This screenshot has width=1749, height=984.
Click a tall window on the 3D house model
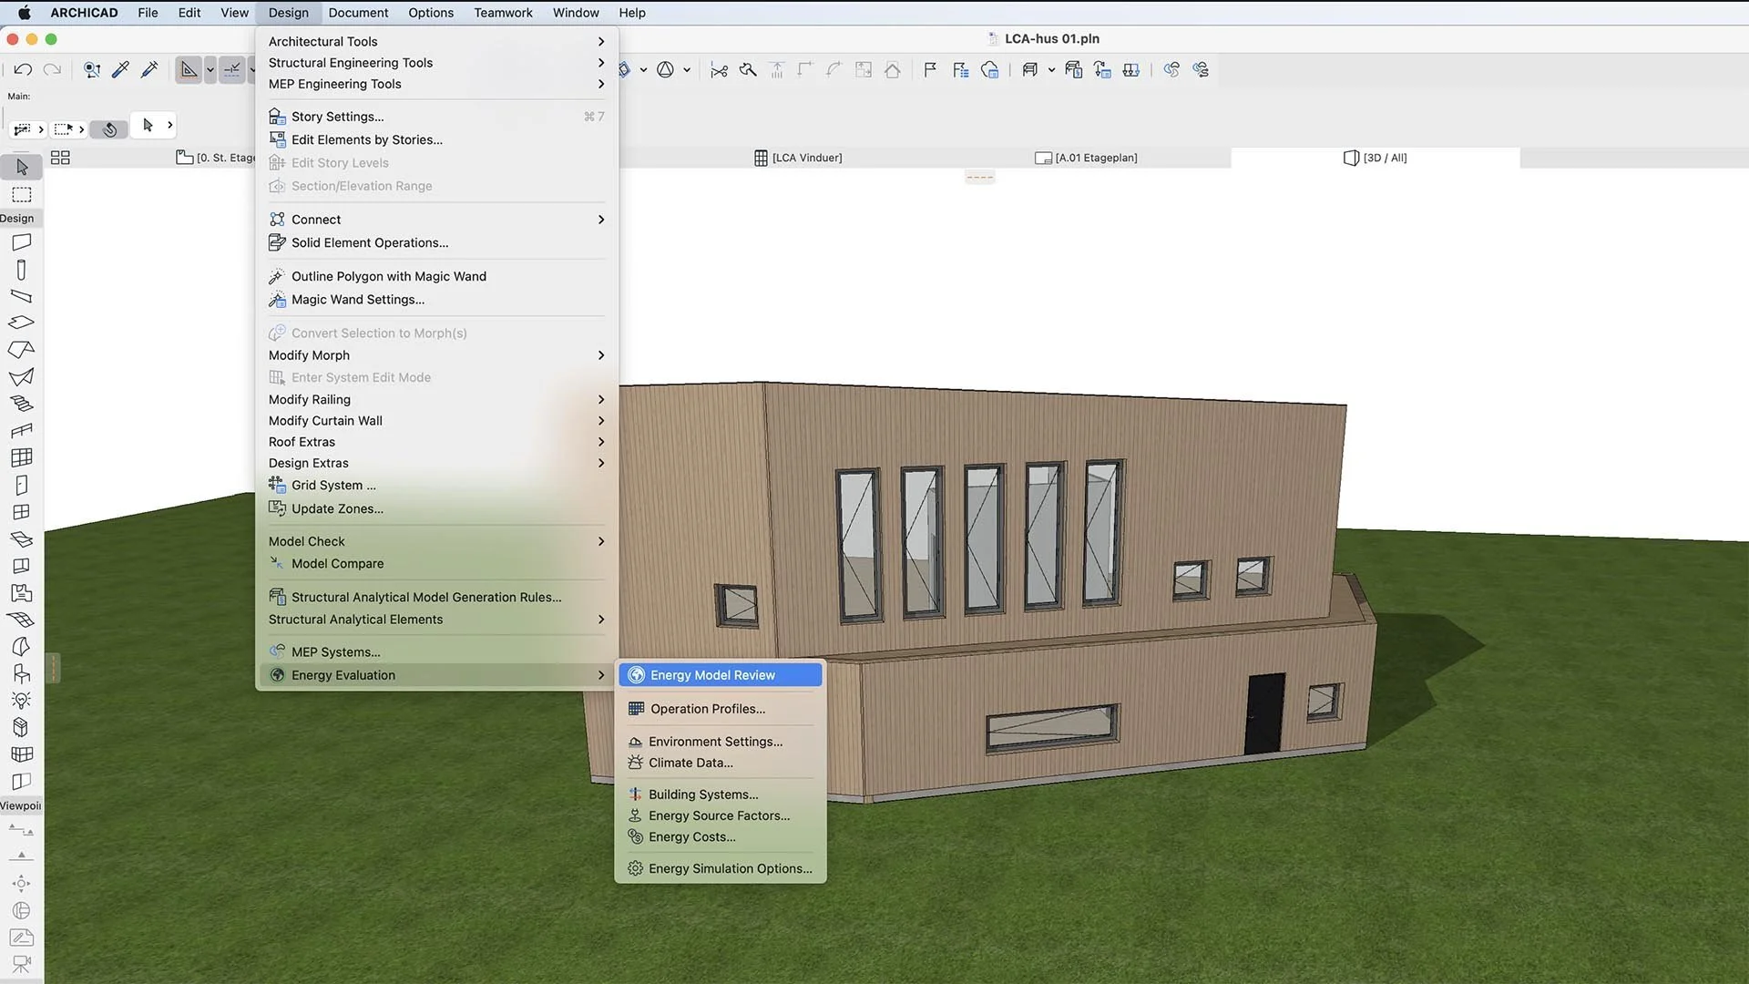coord(982,538)
